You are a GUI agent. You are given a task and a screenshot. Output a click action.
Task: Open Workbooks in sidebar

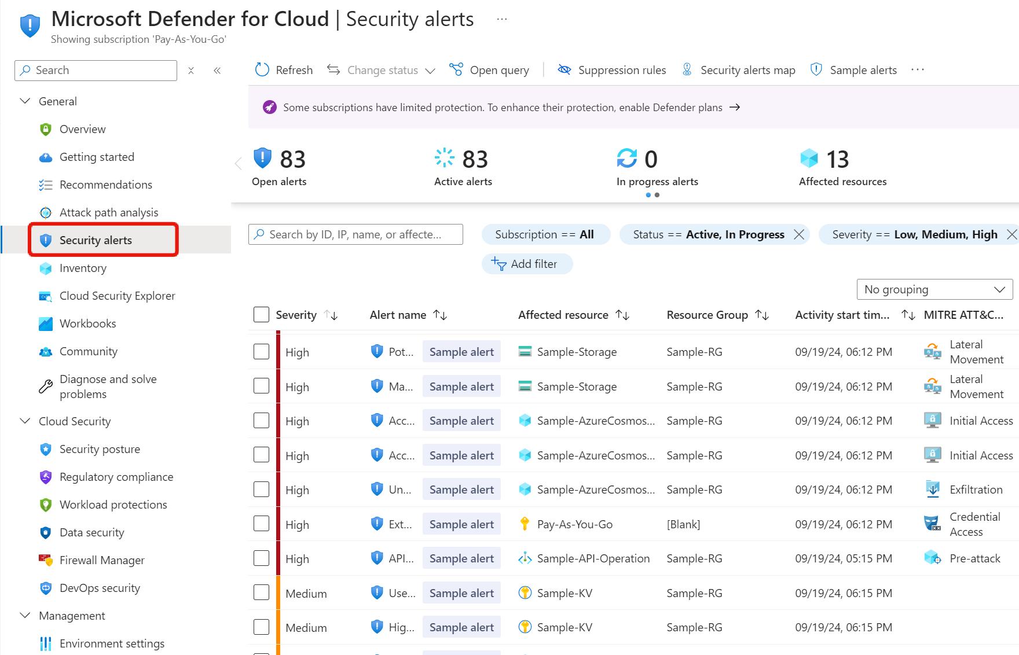pos(87,323)
